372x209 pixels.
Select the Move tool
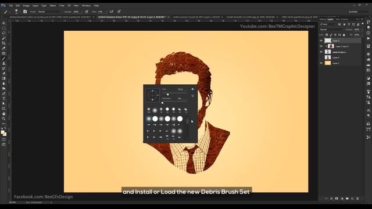[4, 23]
